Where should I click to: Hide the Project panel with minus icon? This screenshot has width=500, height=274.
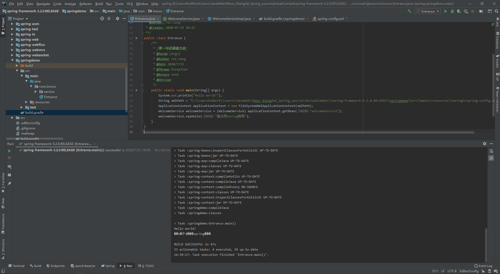pos(124,19)
